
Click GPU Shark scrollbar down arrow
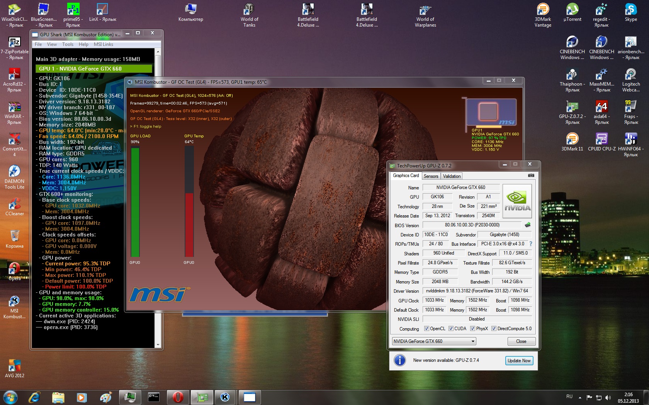tap(158, 344)
